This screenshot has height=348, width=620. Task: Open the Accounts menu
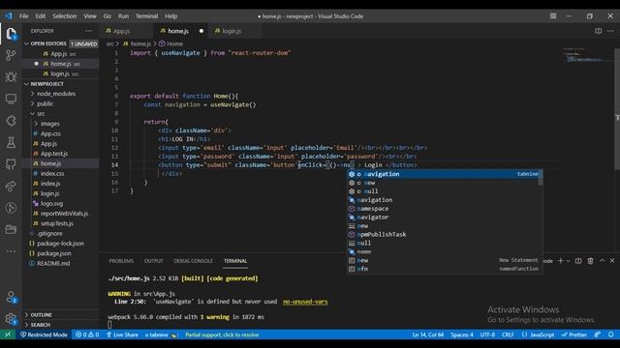[11, 297]
